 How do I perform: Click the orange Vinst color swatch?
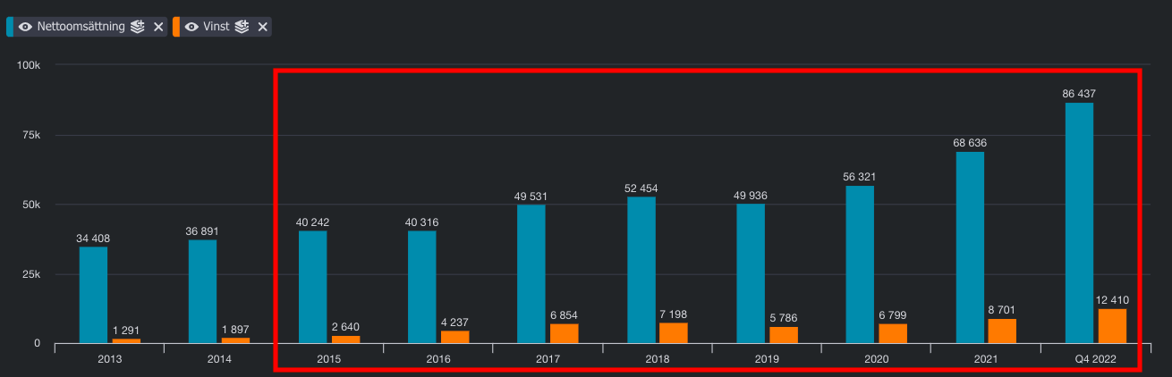tap(176, 27)
